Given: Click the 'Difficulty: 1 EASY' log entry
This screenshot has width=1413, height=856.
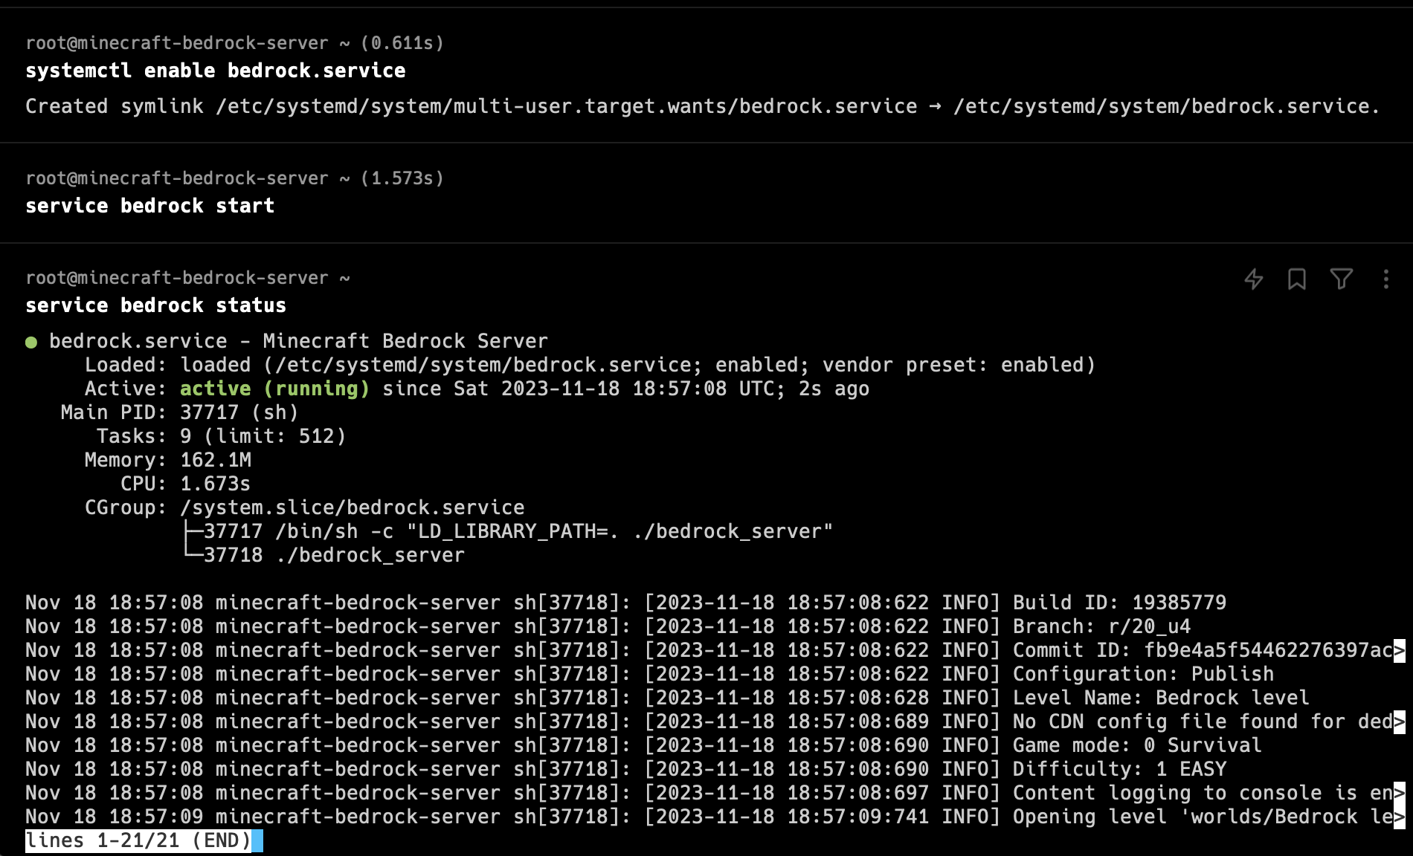Looking at the screenshot, I should point(1119,769).
